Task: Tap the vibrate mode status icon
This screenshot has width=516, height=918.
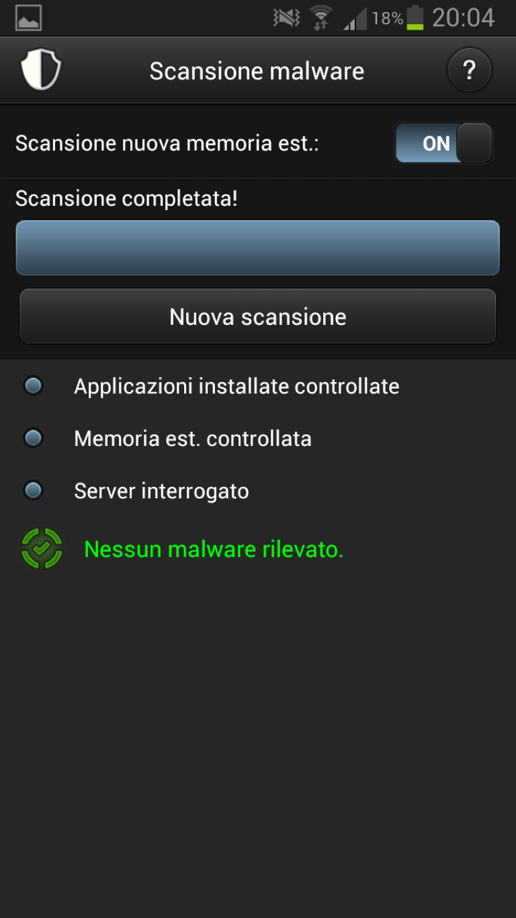Action: [x=287, y=17]
